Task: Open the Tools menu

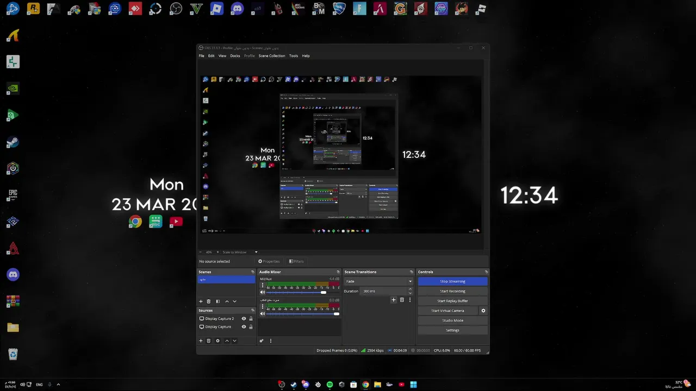Action: tap(294, 56)
